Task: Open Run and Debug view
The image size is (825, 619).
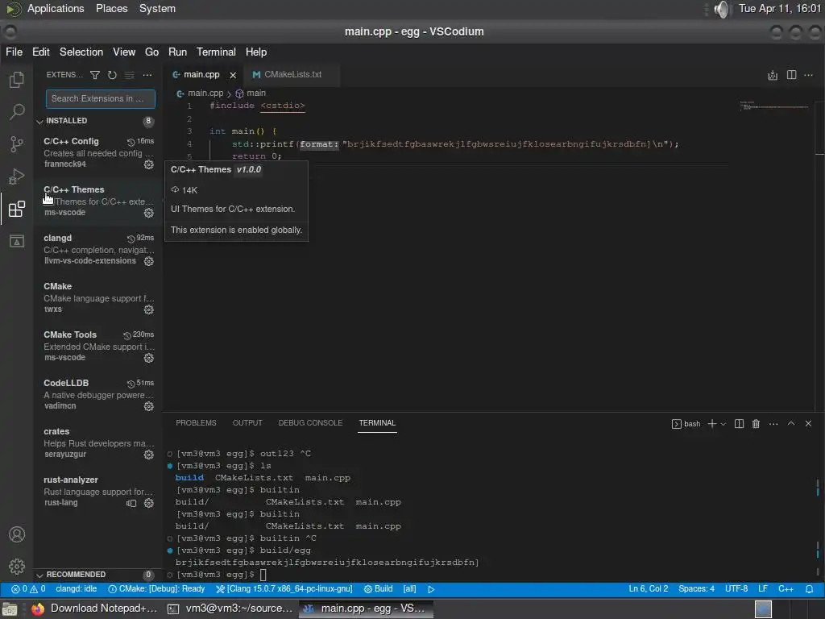Action: pyautogui.click(x=17, y=177)
